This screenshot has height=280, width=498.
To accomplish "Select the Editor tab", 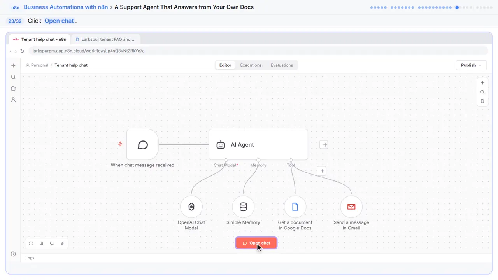I will [x=225, y=65].
